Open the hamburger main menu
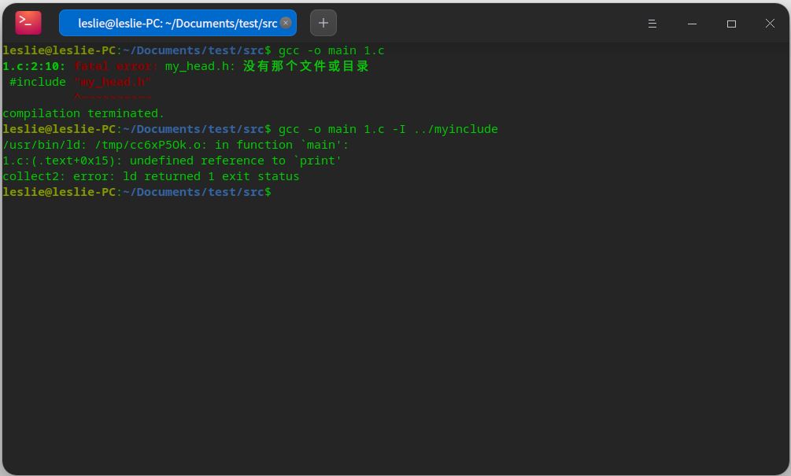 [652, 24]
